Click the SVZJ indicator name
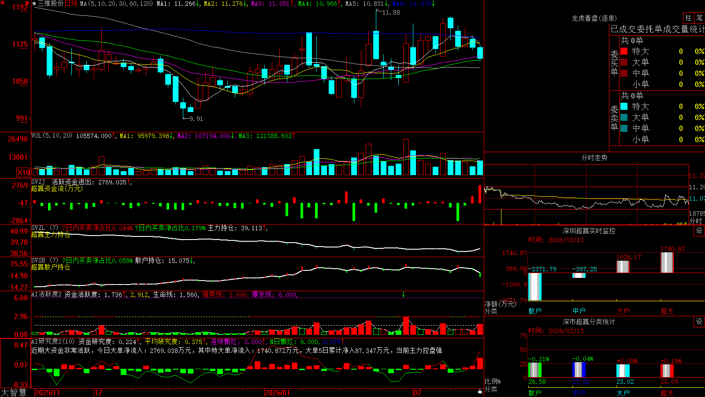This screenshot has width=705, height=397. coord(38,182)
